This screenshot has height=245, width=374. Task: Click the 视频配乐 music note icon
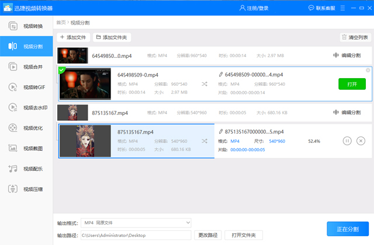(x=13, y=169)
